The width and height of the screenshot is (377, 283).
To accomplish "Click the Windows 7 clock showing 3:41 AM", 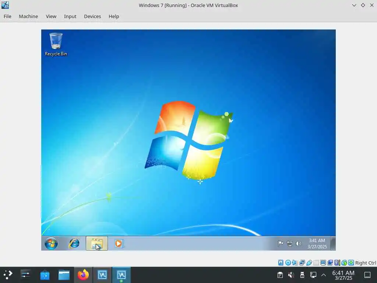I will [x=317, y=244].
